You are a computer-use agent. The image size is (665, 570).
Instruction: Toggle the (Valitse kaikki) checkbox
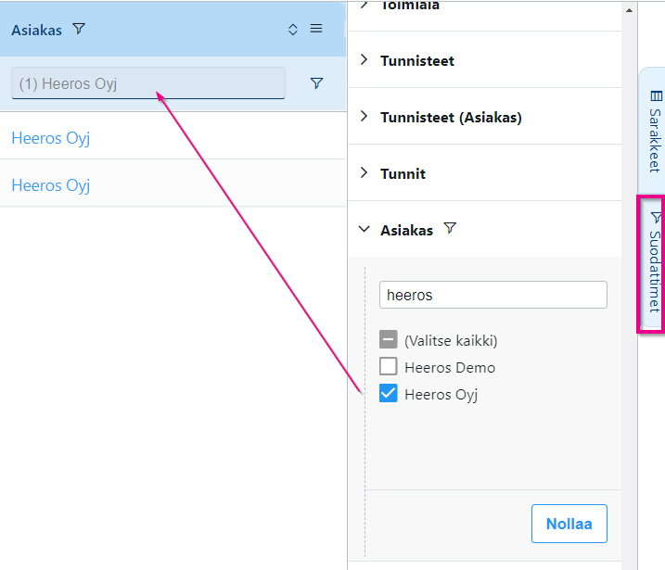[388, 339]
